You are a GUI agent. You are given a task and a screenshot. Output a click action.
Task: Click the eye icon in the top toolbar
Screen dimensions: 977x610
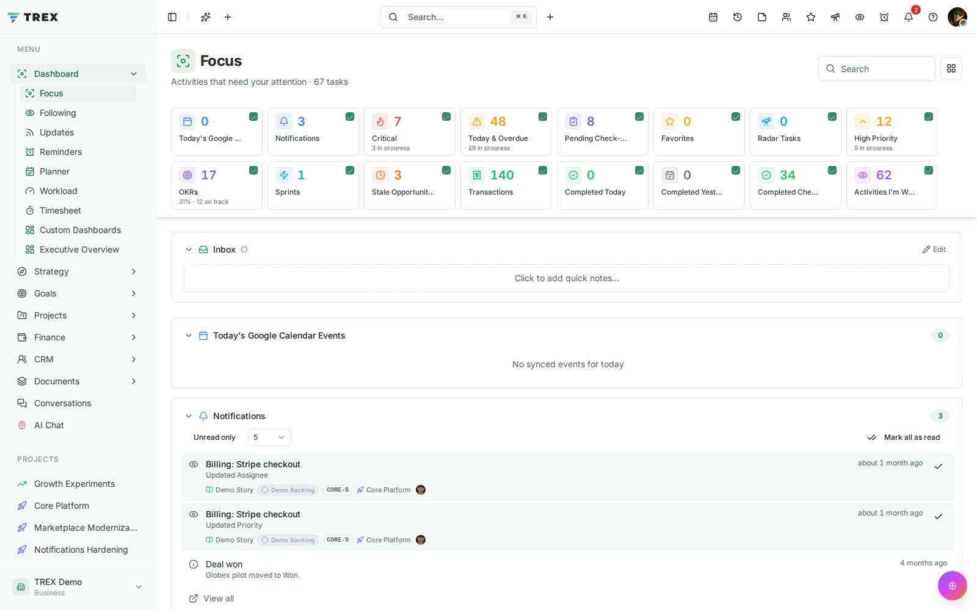click(860, 17)
